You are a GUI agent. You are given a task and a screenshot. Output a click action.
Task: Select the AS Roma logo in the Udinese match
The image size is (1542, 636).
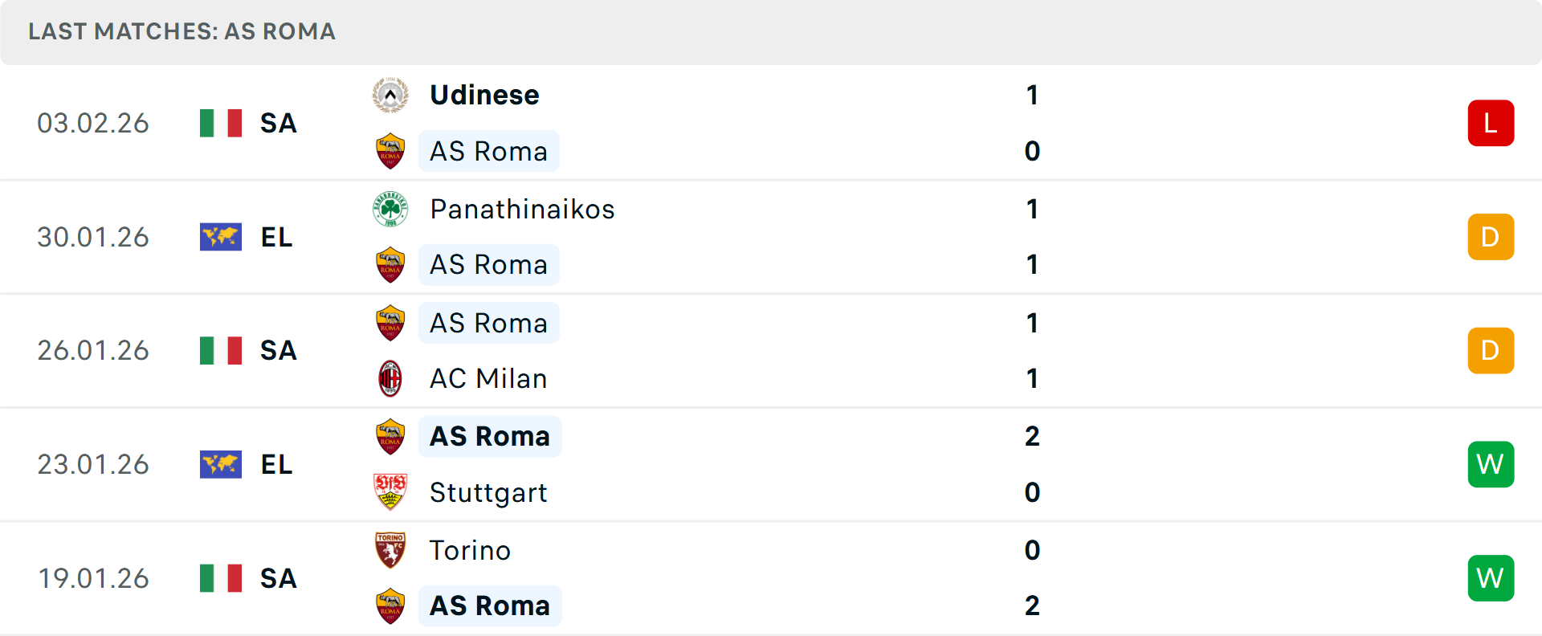(x=390, y=151)
